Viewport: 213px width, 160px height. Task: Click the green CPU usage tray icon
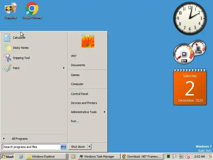tap(169, 157)
